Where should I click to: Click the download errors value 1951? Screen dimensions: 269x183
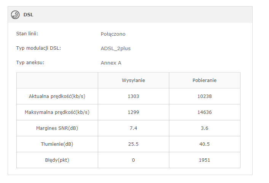click(x=205, y=160)
